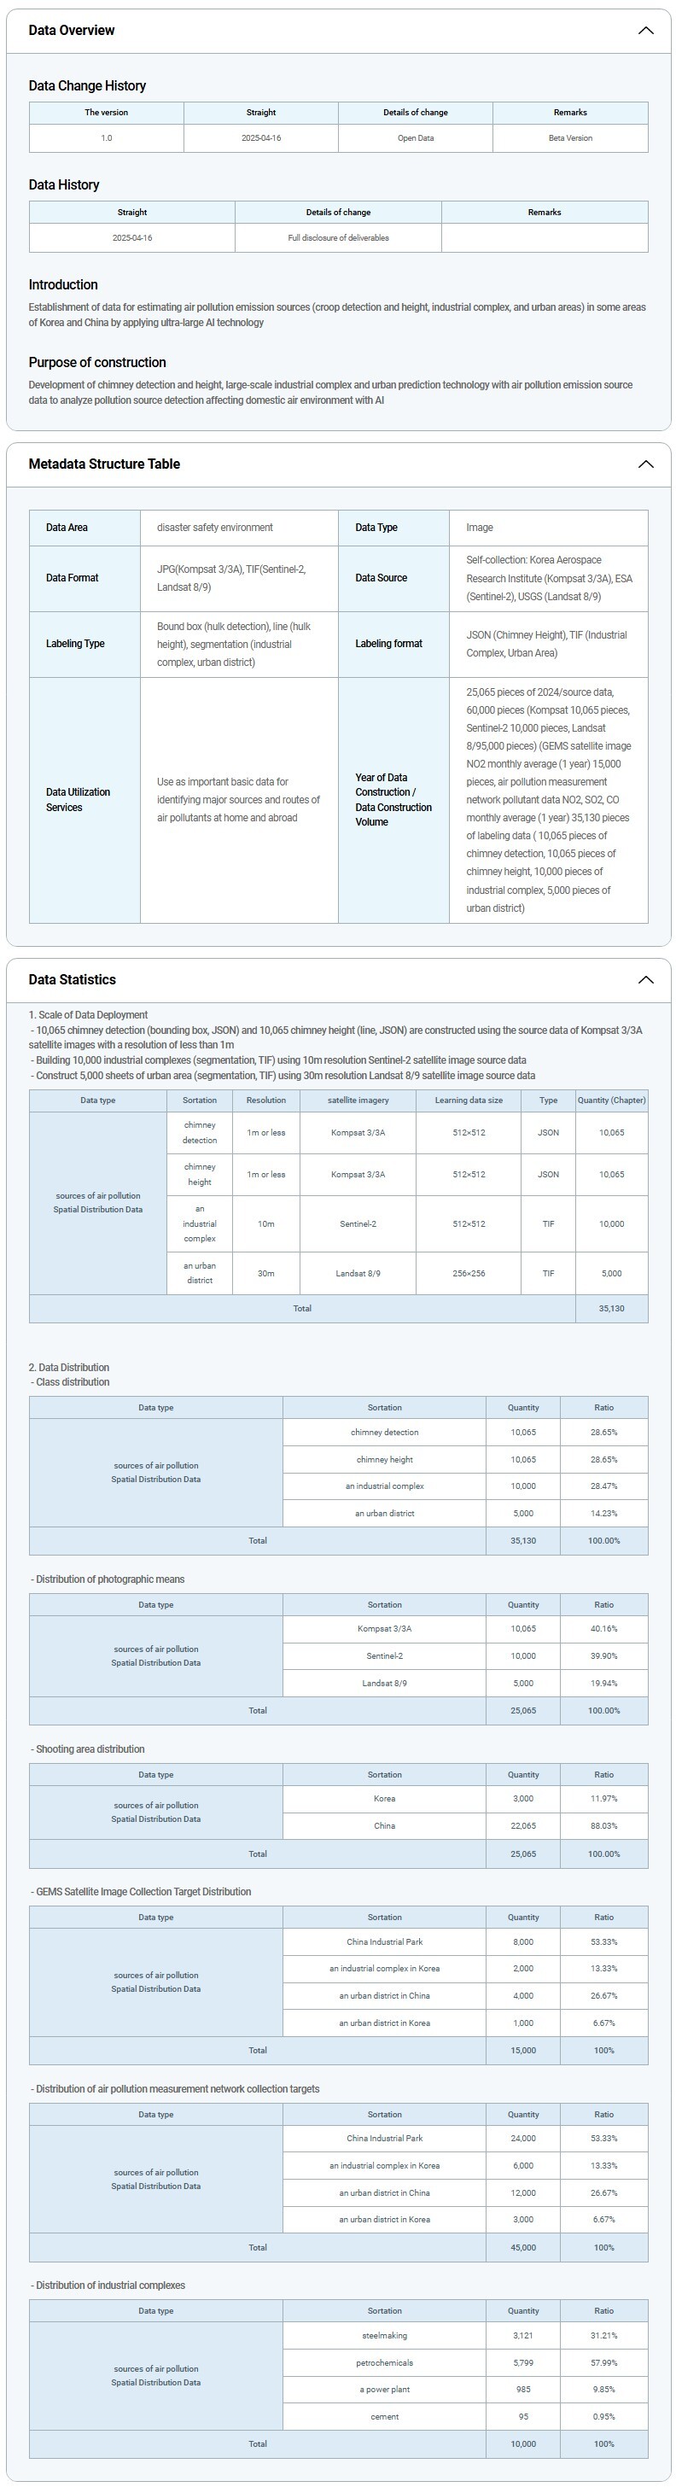Image resolution: width=676 pixels, height=2487 pixels.
Task: Click the Data Overview panel title
Action: coord(72,30)
